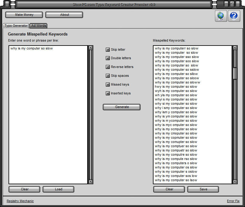The height and width of the screenshot is (207, 245).
Task: Select 'why i smy computer so slow' row
Action: tap(176, 108)
